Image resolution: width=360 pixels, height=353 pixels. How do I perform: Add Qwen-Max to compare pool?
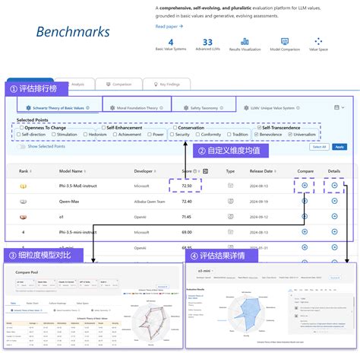305,201
